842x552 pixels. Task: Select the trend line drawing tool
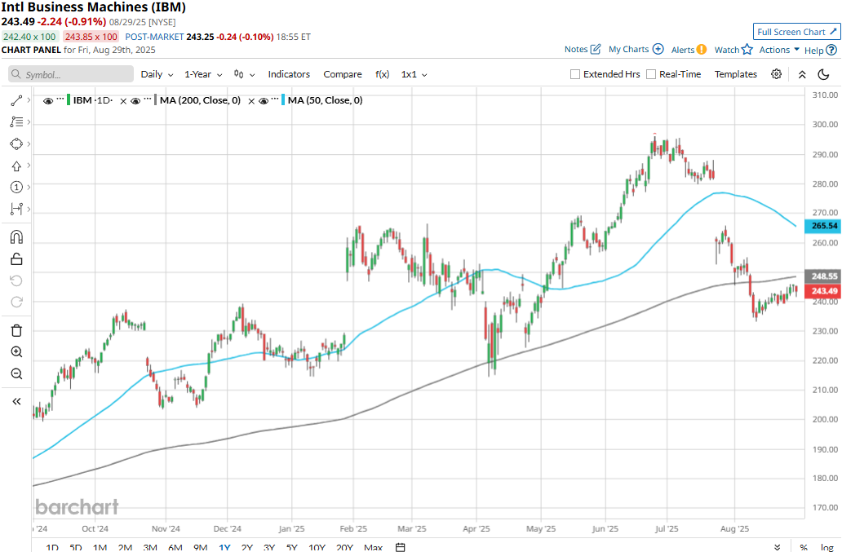[x=16, y=100]
